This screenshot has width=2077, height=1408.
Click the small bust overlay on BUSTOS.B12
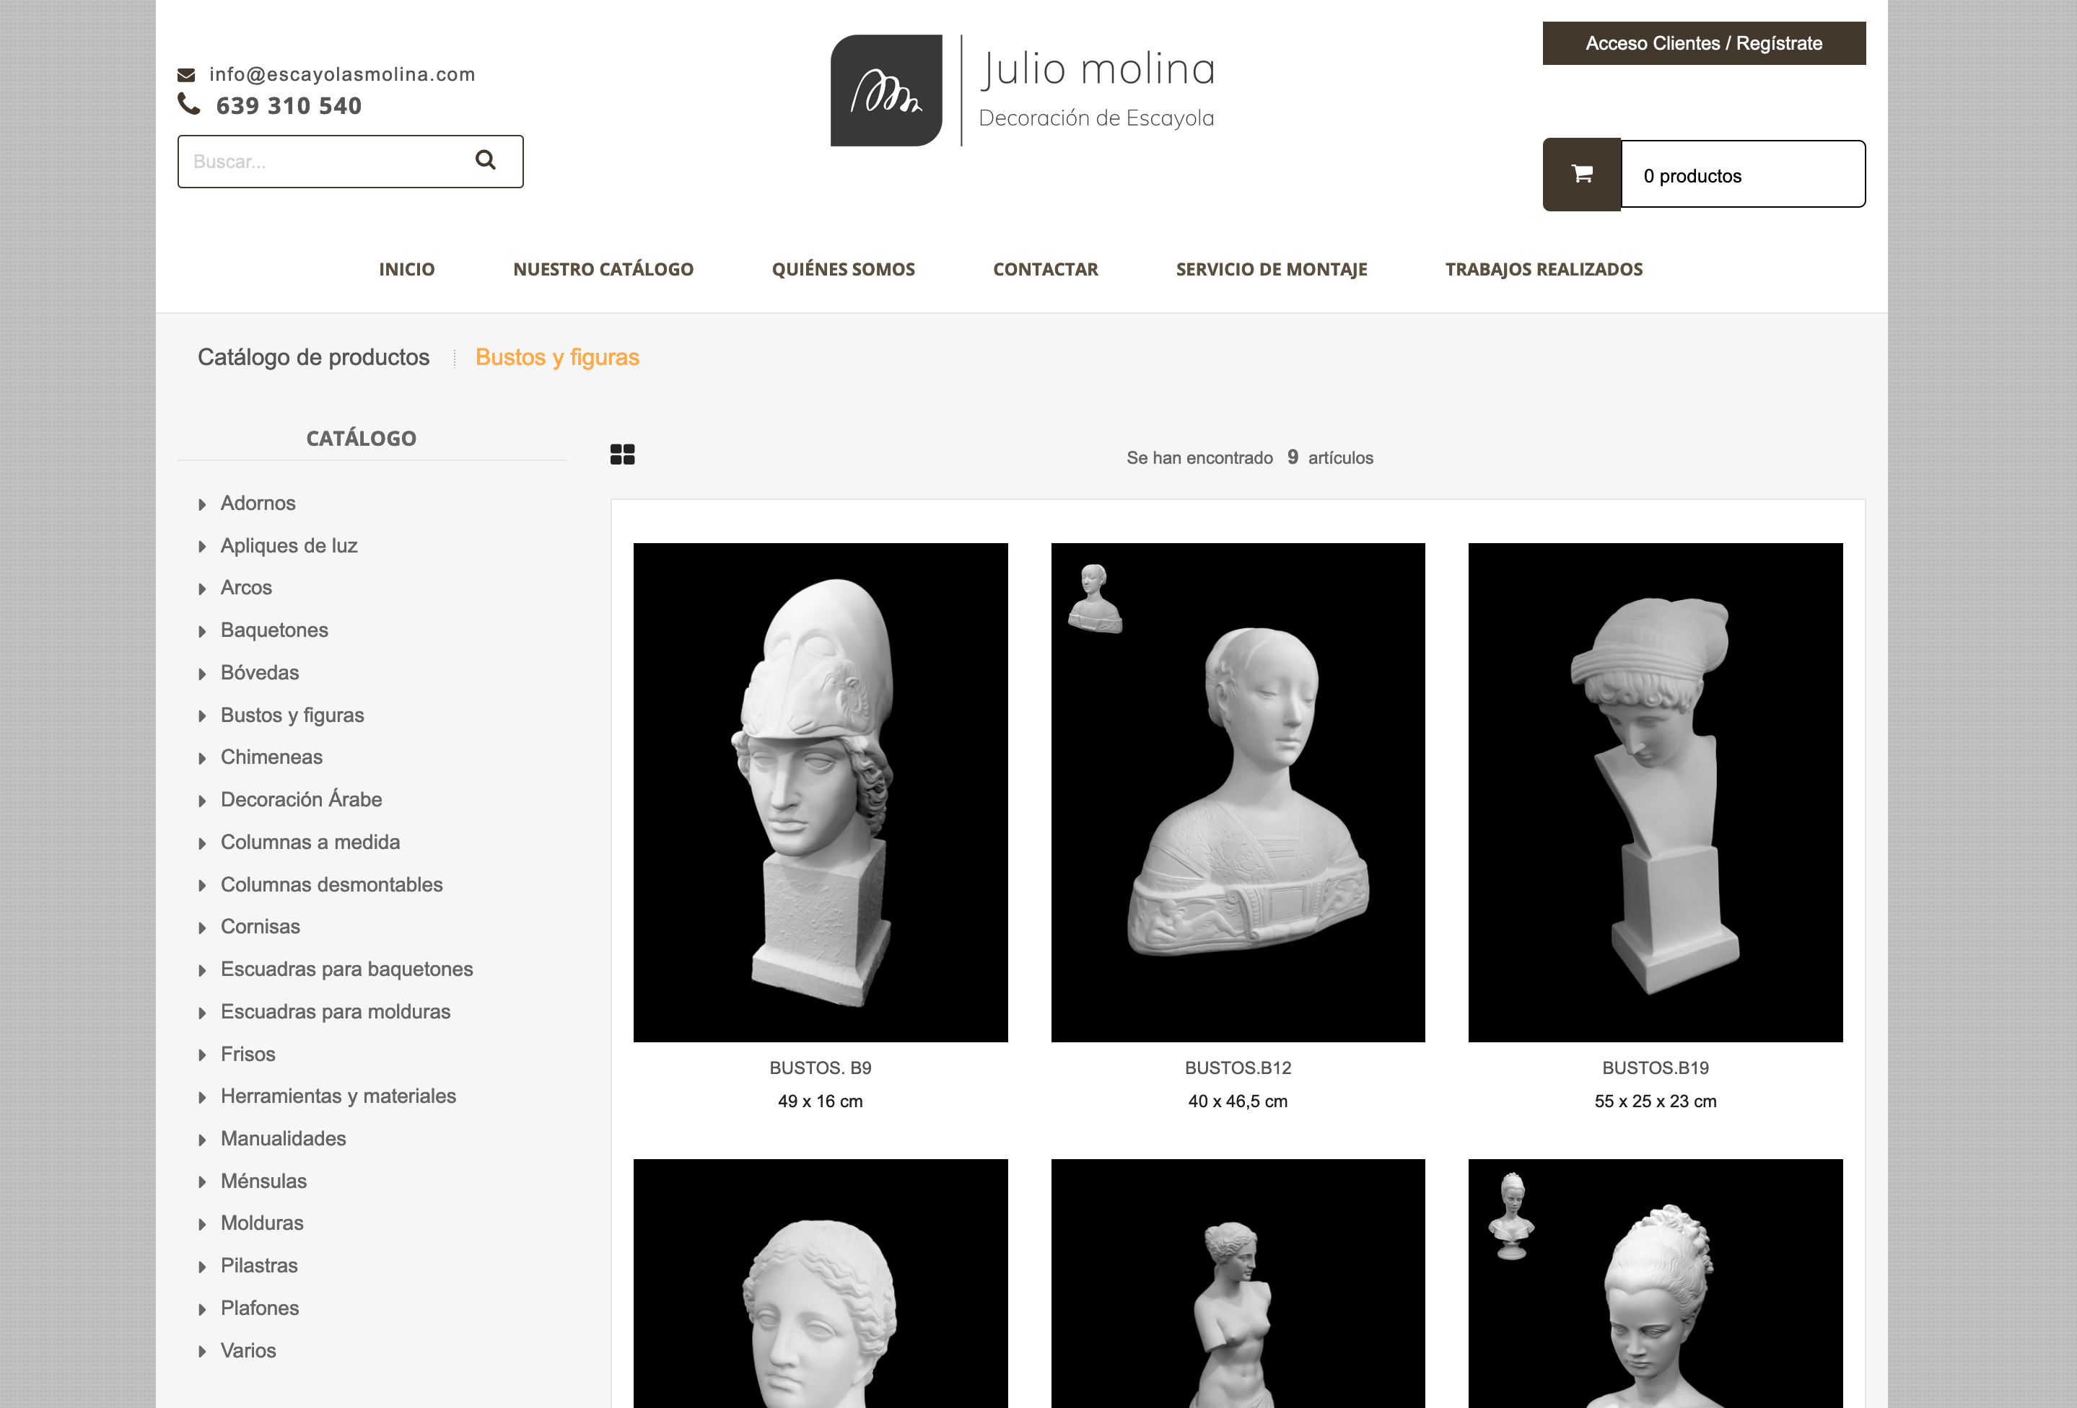coord(1094,599)
